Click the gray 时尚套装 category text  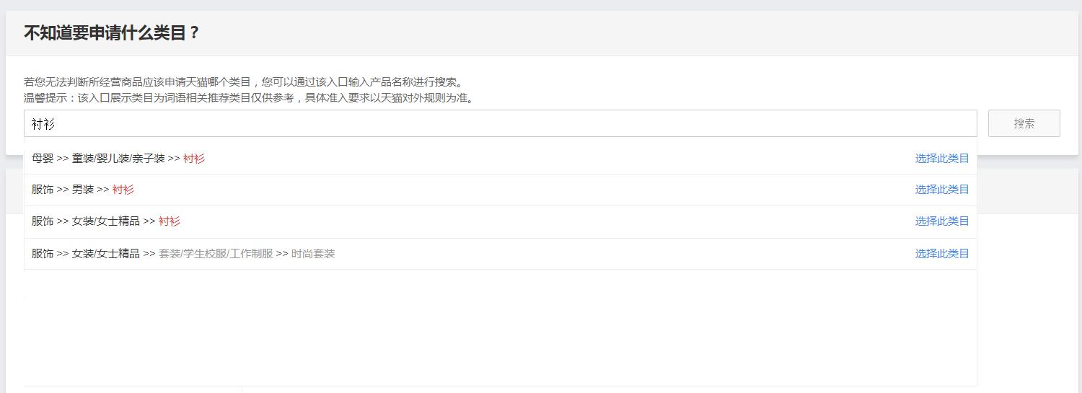(313, 254)
